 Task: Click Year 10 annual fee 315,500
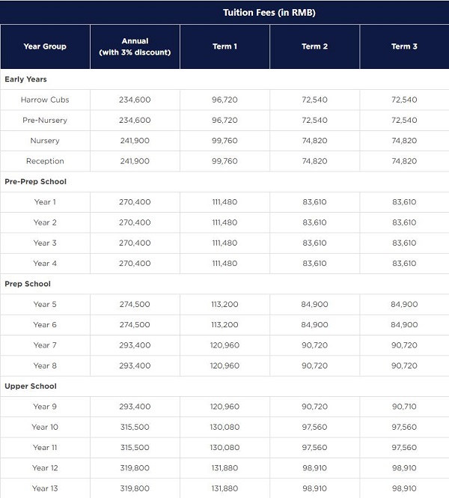(135, 427)
